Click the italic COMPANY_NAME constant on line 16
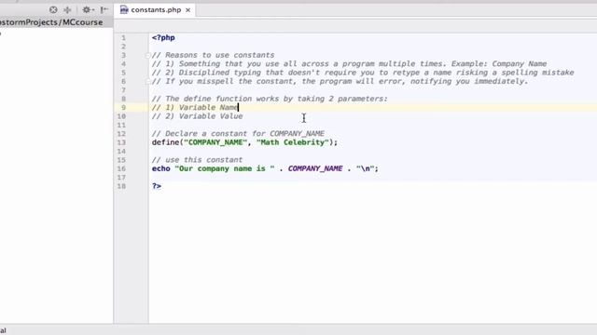Screen dimensions: 597x335 click(315, 168)
